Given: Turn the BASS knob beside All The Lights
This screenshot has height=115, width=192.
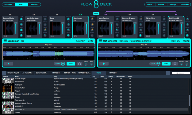Looking at the screenshot, I should tap(21, 30).
